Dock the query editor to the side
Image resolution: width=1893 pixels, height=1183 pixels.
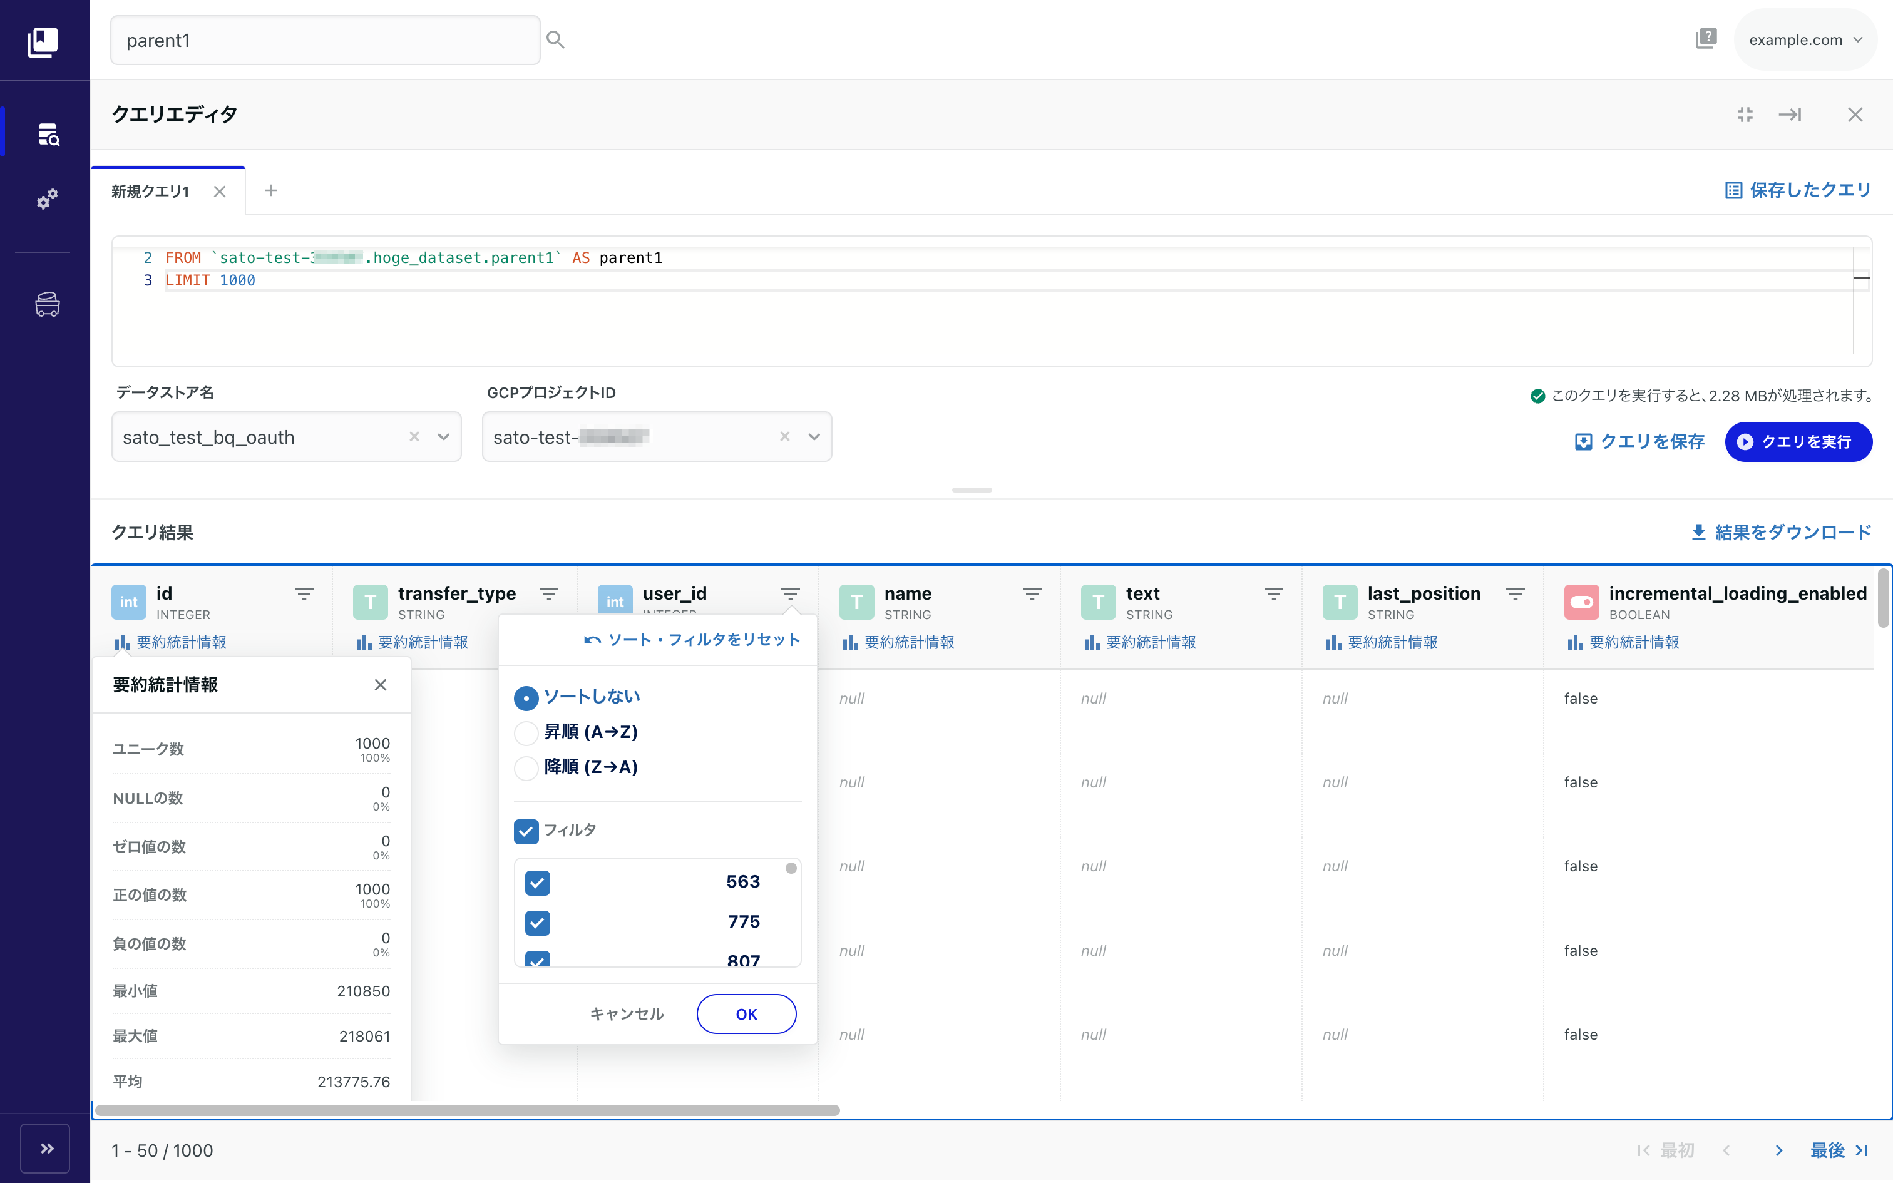(1790, 115)
